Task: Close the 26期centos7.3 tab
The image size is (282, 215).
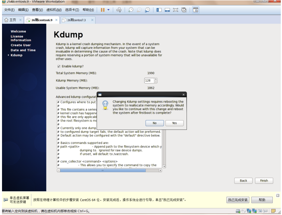Action: click(92, 20)
